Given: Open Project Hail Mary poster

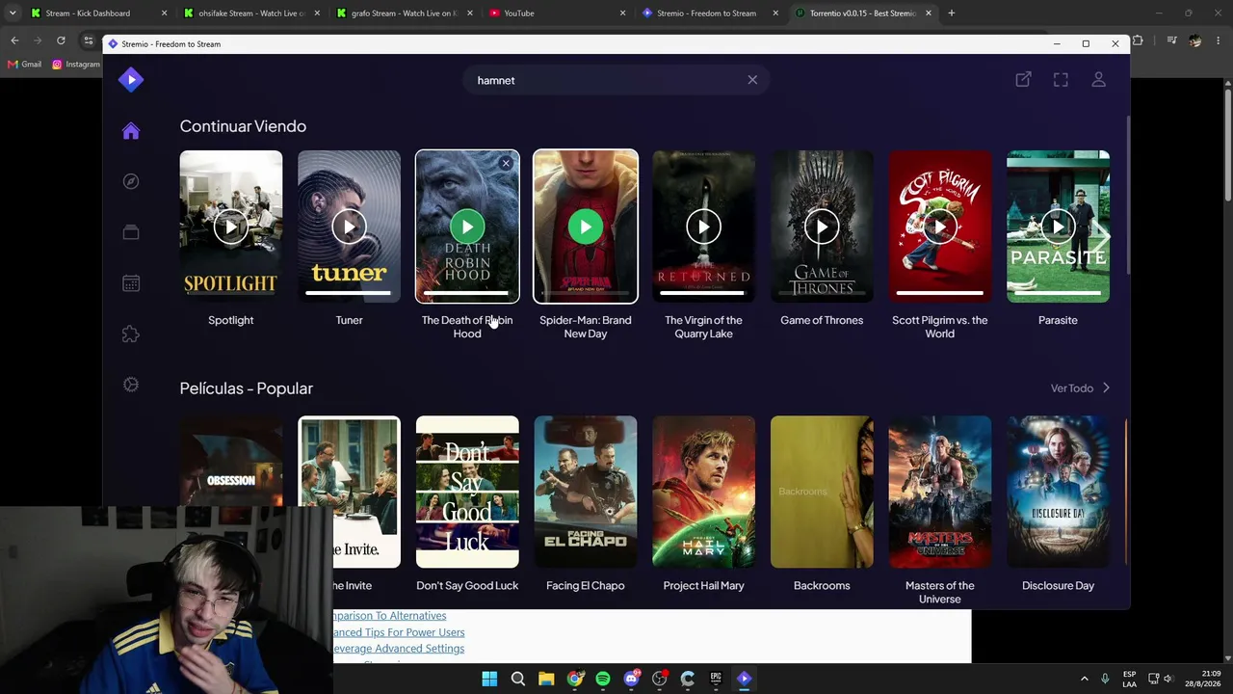Looking at the screenshot, I should pyautogui.click(x=703, y=492).
